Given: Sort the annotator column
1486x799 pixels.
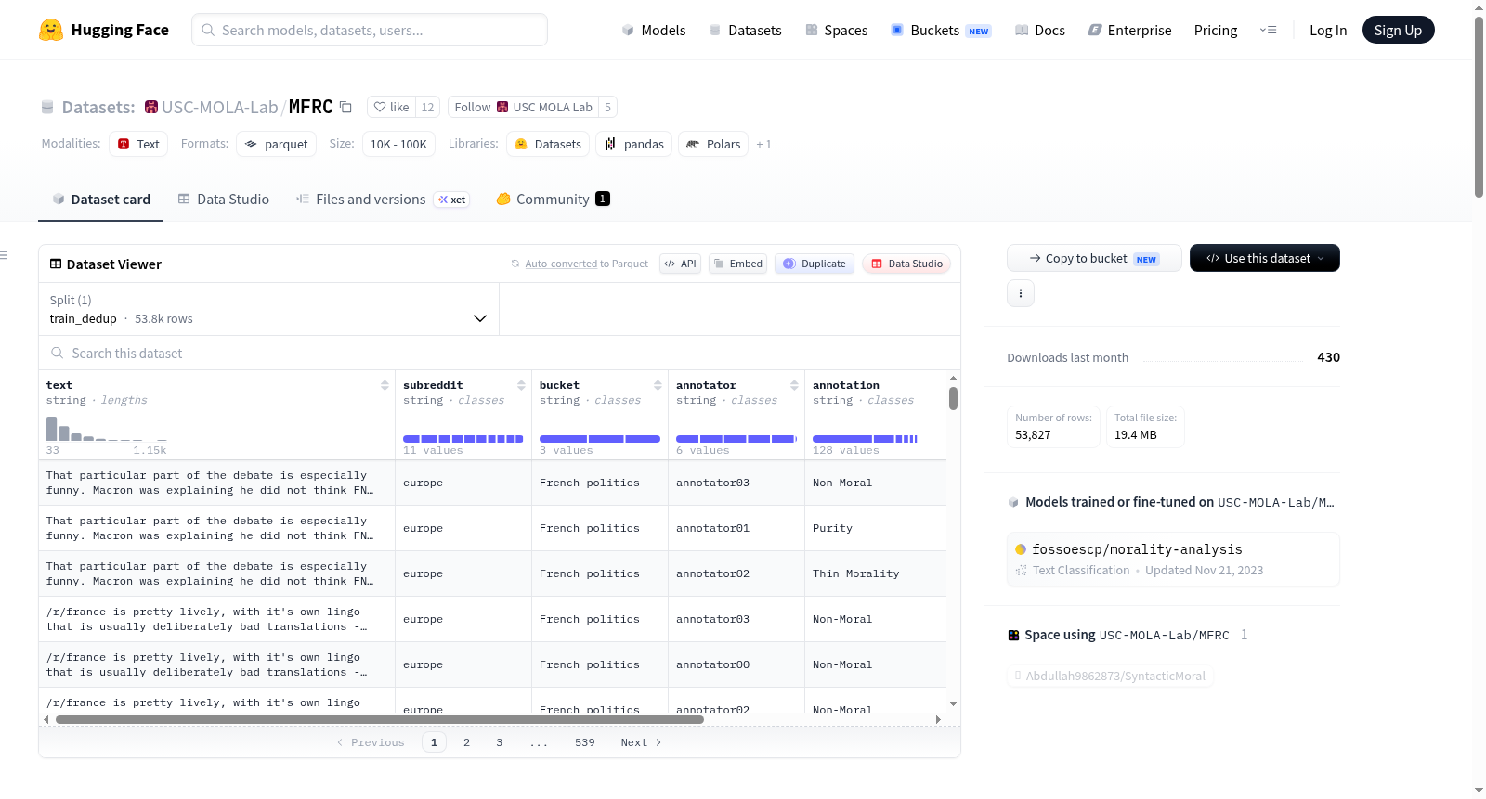Looking at the screenshot, I should pyautogui.click(x=794, y=385).
